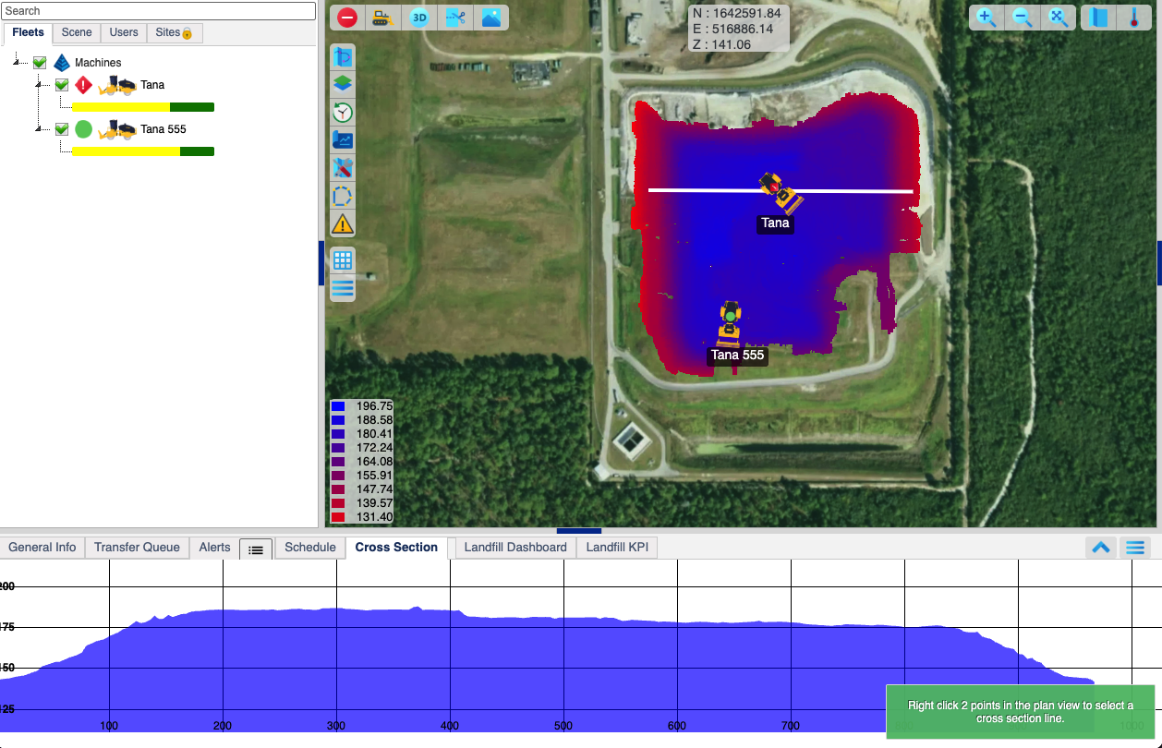Screen dimensions: 1162x748
Task: Uncheck the Machines checkbox
Action: coord(40,63)
